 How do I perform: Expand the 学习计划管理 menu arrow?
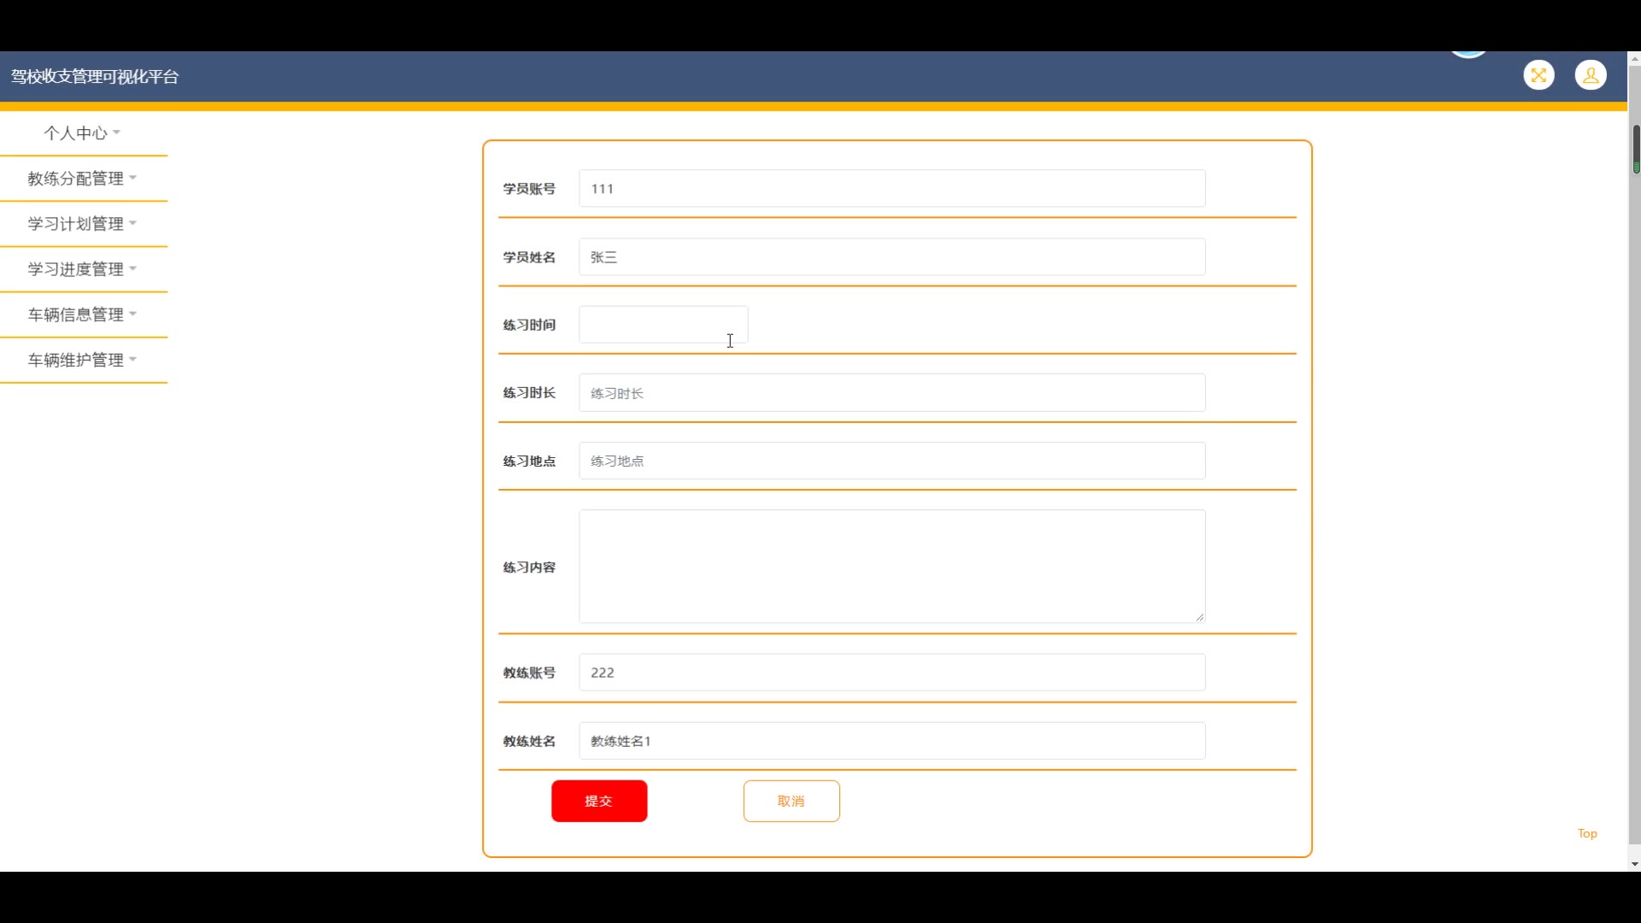coord(133,223)
